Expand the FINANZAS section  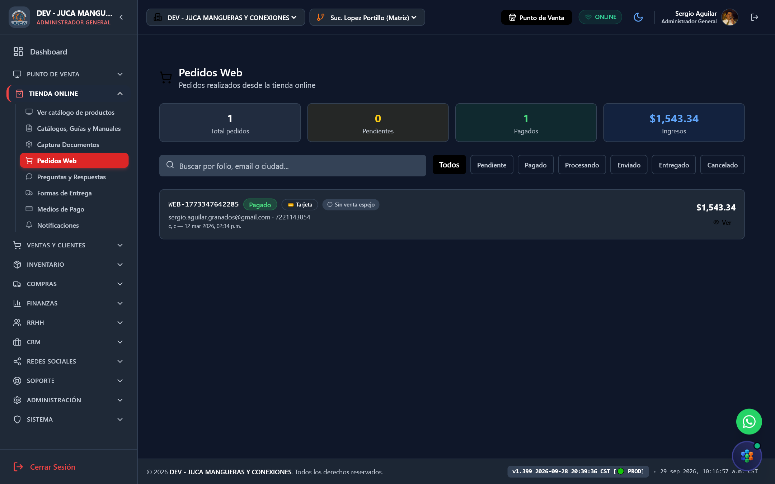(x=69, y=303)
